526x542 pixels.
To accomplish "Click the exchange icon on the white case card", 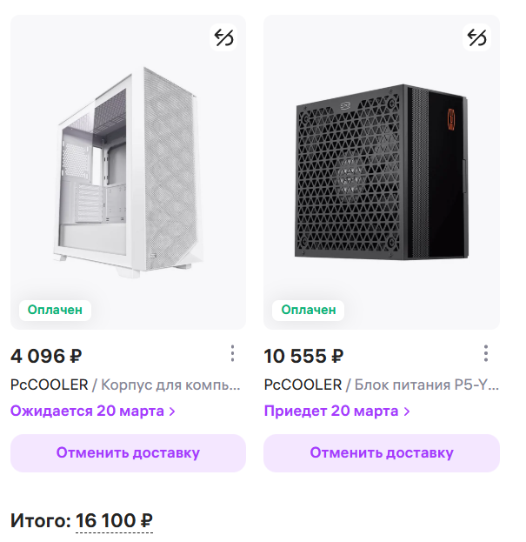I will click(223, 37).
